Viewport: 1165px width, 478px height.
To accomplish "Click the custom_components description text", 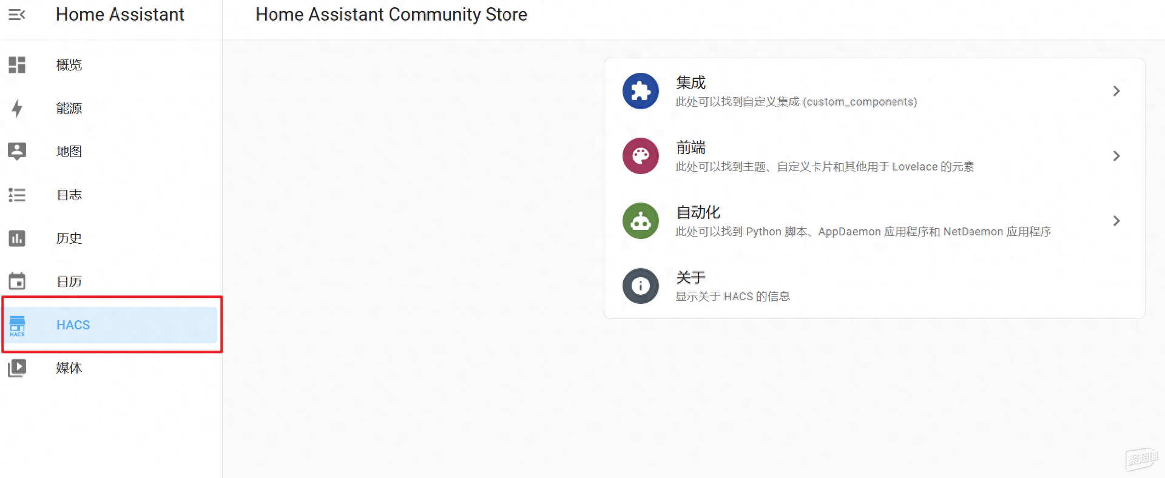I will pyautogui.click(x=796, y=102).
